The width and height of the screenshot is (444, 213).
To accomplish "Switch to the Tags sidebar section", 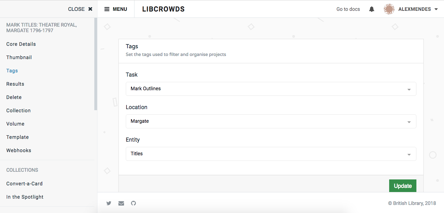I will 12,70.
